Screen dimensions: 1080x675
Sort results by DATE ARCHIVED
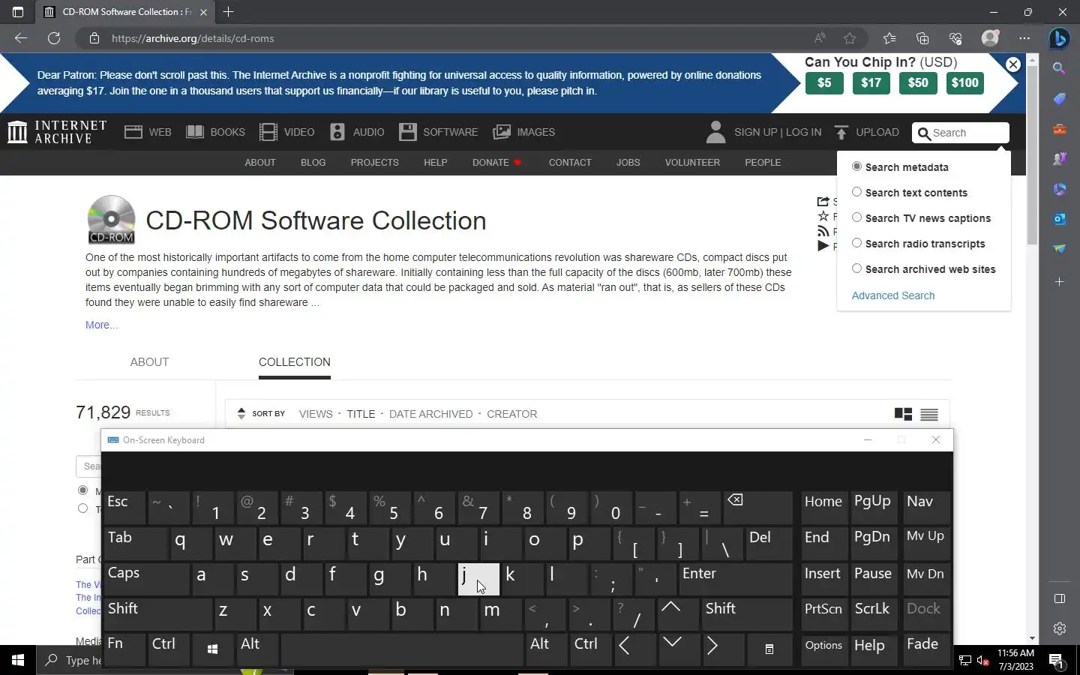click(431, 414)
